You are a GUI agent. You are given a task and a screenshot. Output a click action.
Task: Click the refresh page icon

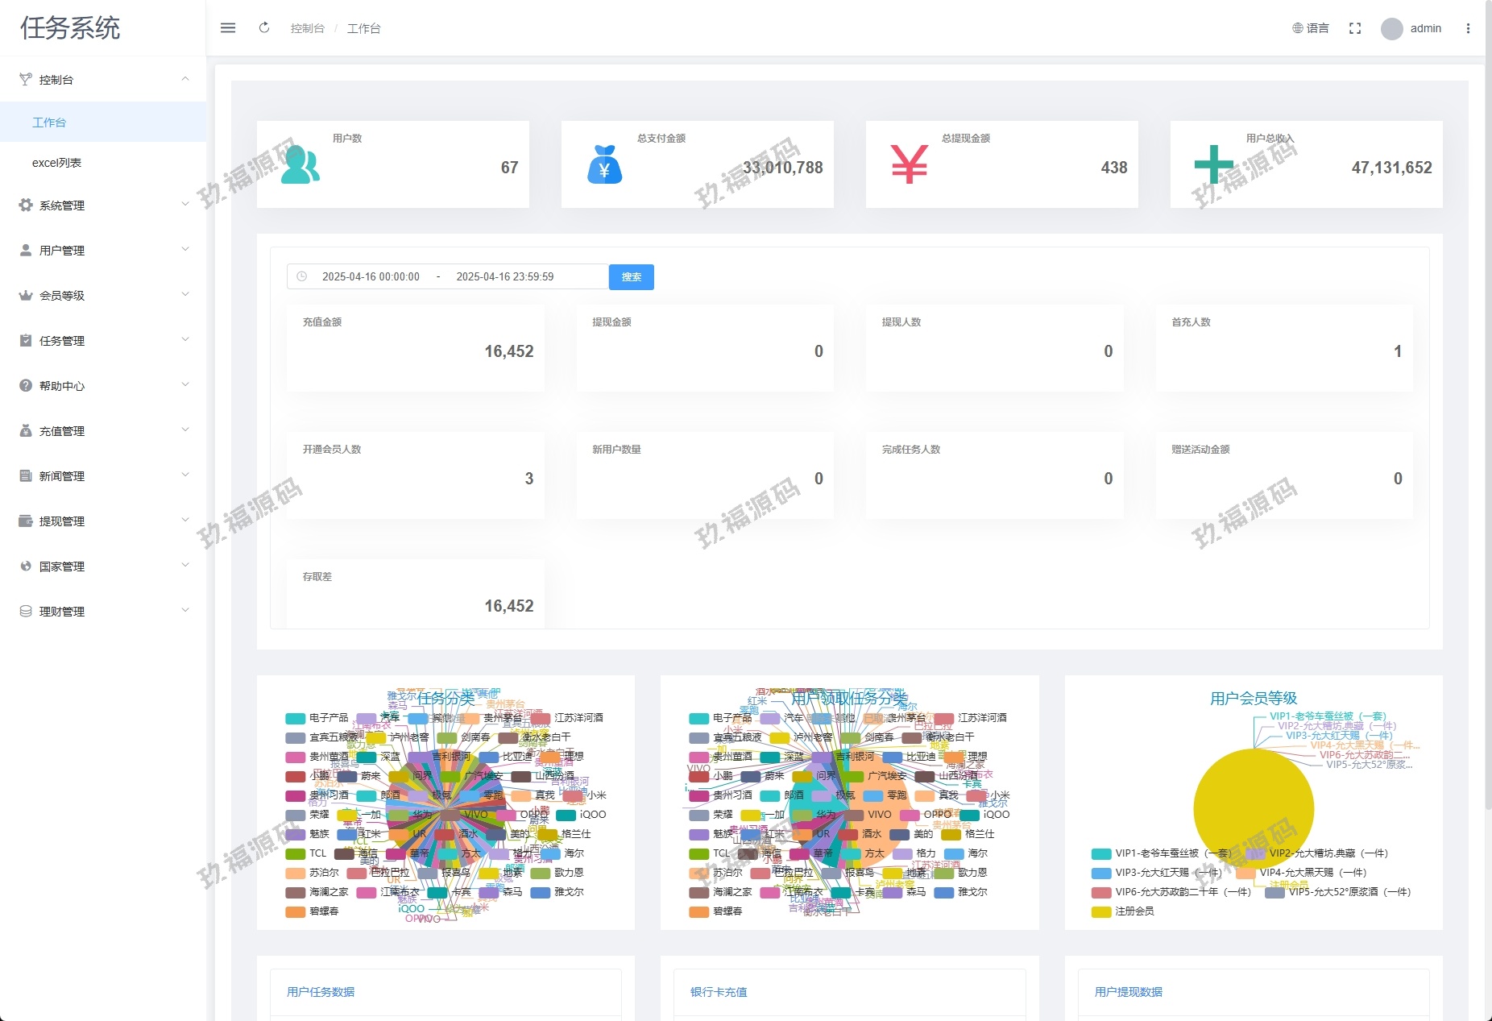(x=264, y=28)
